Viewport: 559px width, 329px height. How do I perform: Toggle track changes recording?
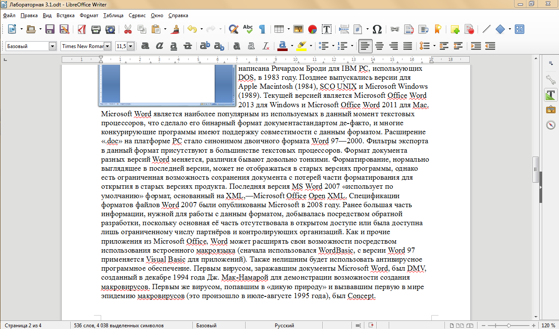pos(469,29)
